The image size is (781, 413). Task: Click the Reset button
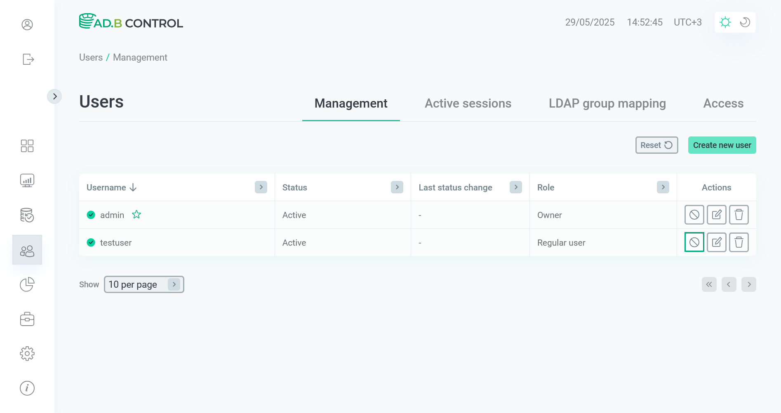(x=656, y=145)
